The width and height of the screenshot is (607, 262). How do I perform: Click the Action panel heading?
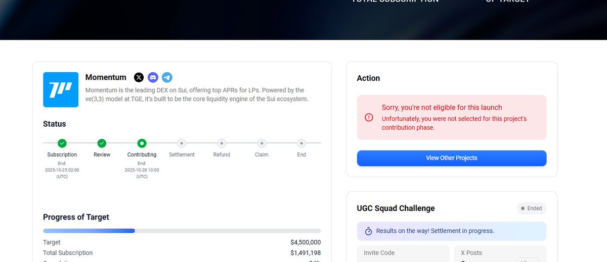tap(368, 78)
